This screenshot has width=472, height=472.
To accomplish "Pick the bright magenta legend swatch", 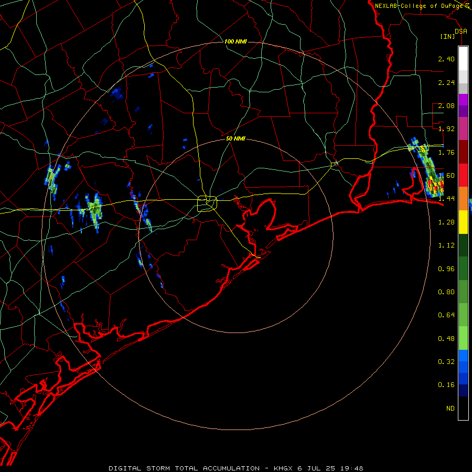I will [463, 100].
